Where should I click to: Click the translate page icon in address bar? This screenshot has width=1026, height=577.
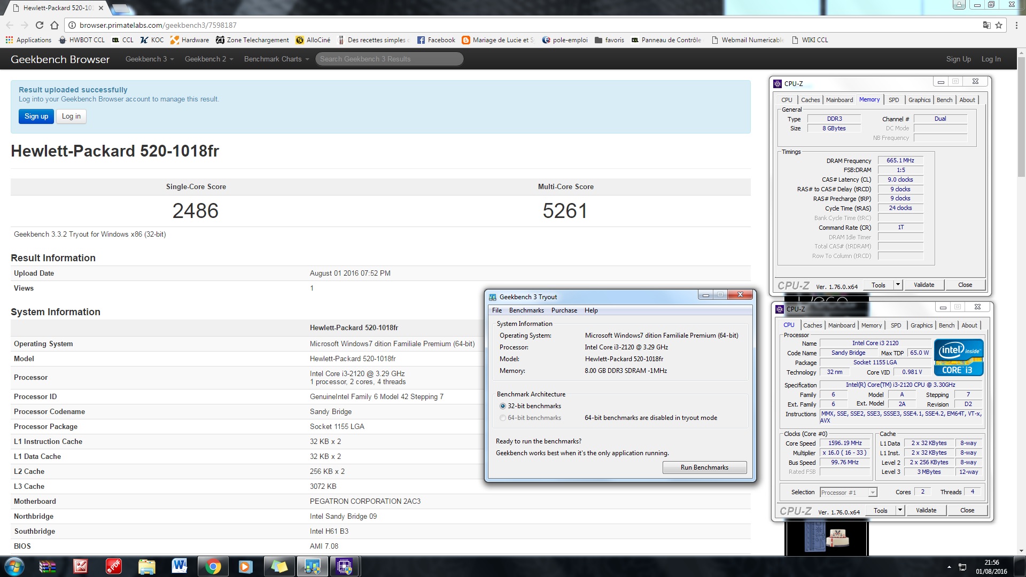pyautogui.click(x=986, y=25)
